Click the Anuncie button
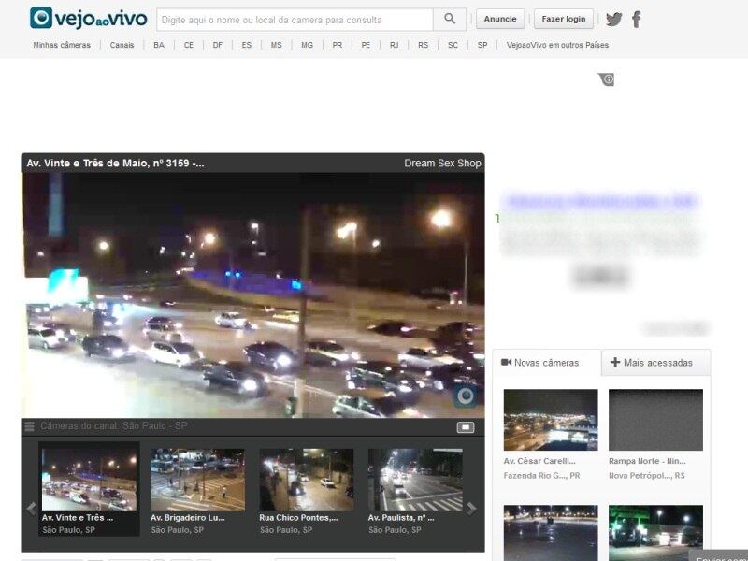The height and width of the screenshot is (561, 748). [500, 19]
